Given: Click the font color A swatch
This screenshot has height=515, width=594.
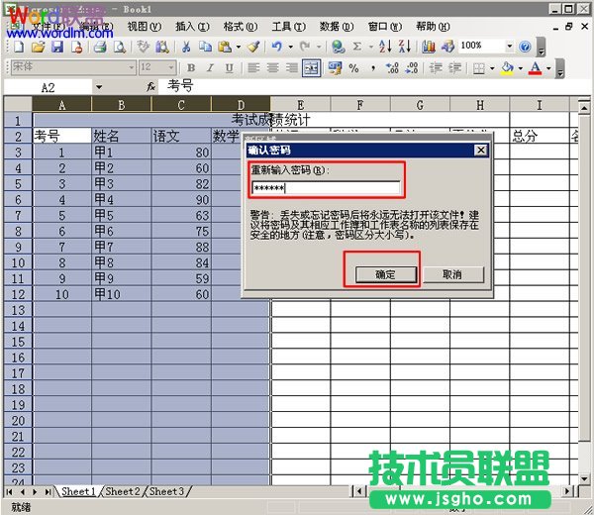Looking at the screenshot, I should pyautogui.click(x=535, y=68).
